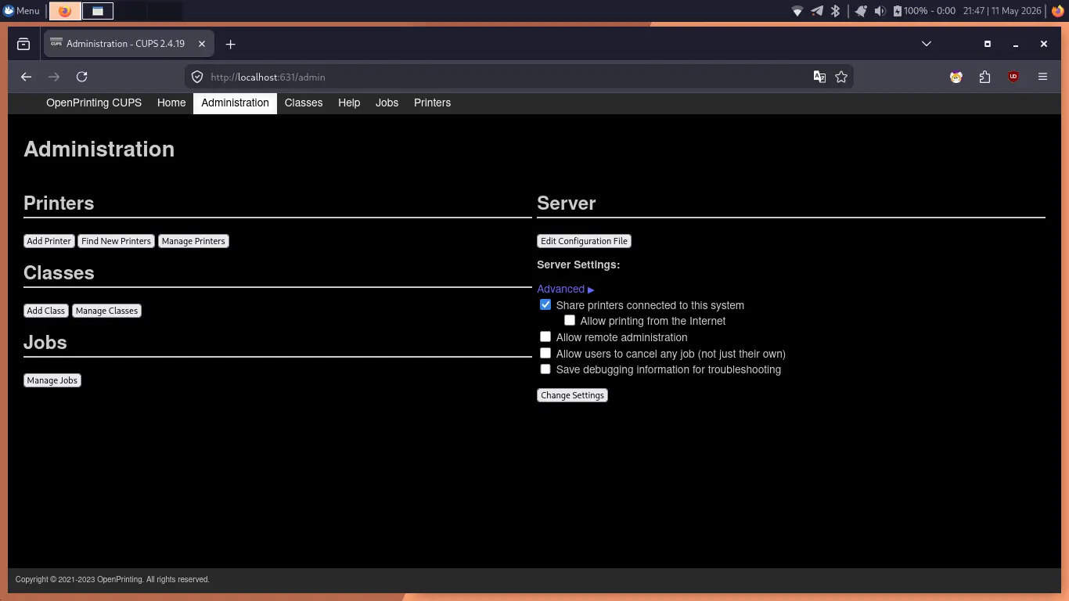Click the Administration page heading
This screenshot has width=1069, height=601.
point(99,149)
